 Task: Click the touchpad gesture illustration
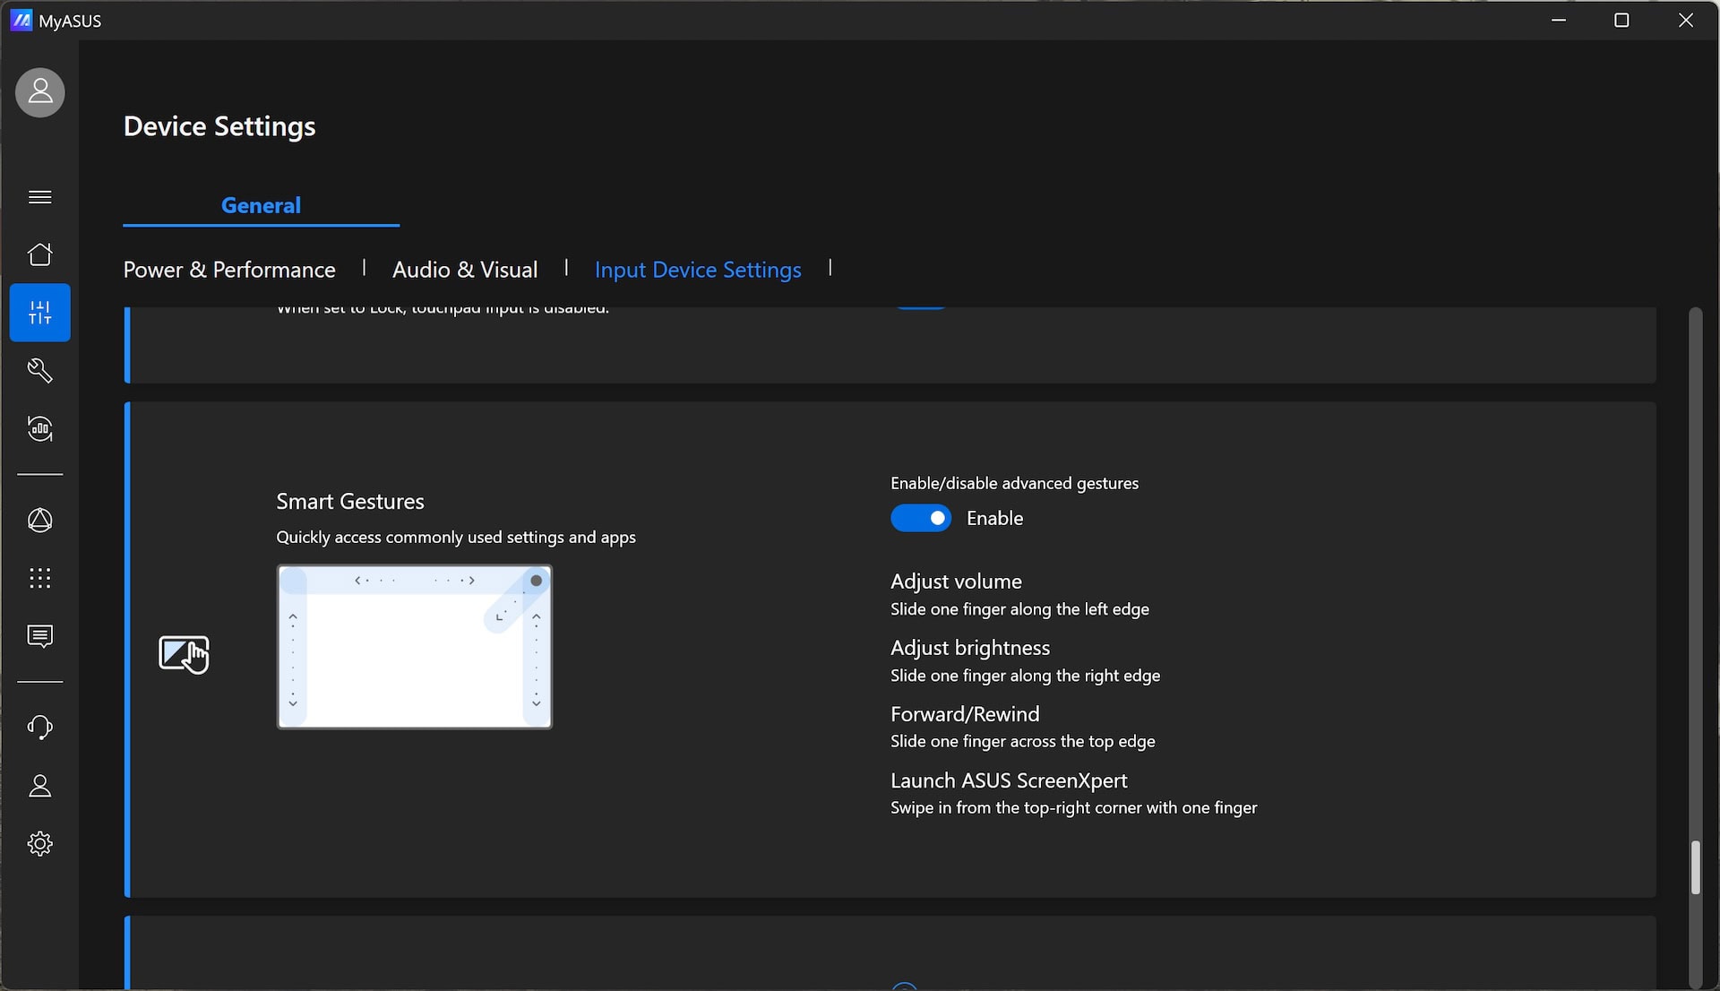[415, 647]
